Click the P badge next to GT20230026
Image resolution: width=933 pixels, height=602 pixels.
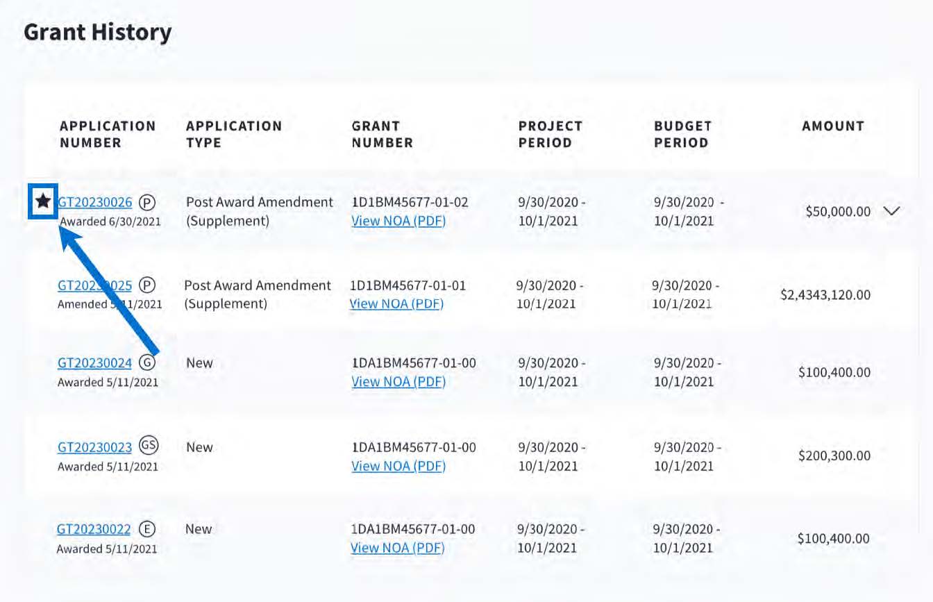[x=146, y=202]
